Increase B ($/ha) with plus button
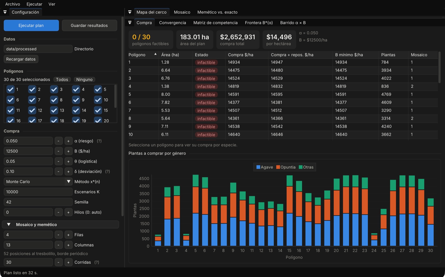 pos(68,151)
